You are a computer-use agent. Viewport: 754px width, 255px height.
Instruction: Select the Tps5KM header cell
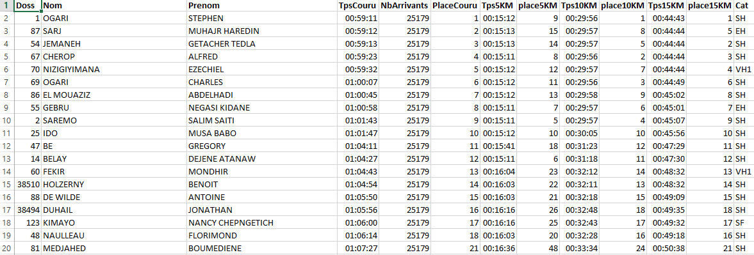[x=498, y=6]
